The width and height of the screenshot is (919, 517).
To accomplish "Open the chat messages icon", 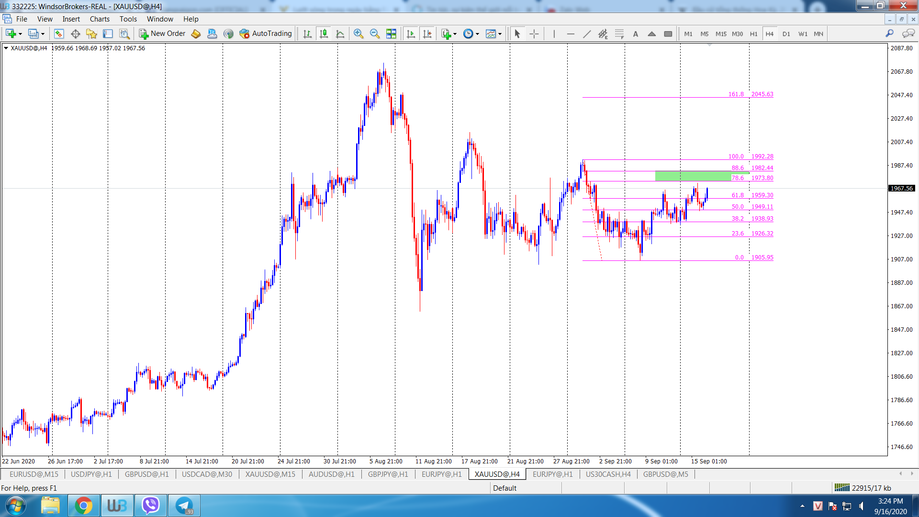I will point(908,34).
